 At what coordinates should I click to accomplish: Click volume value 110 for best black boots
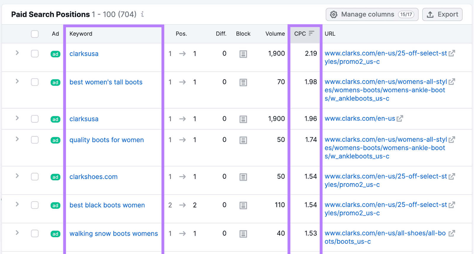(280, 205)
